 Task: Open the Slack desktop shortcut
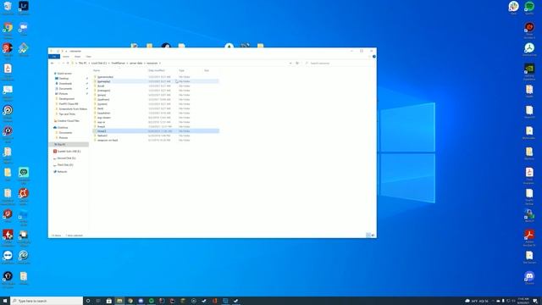coord(514,8)
